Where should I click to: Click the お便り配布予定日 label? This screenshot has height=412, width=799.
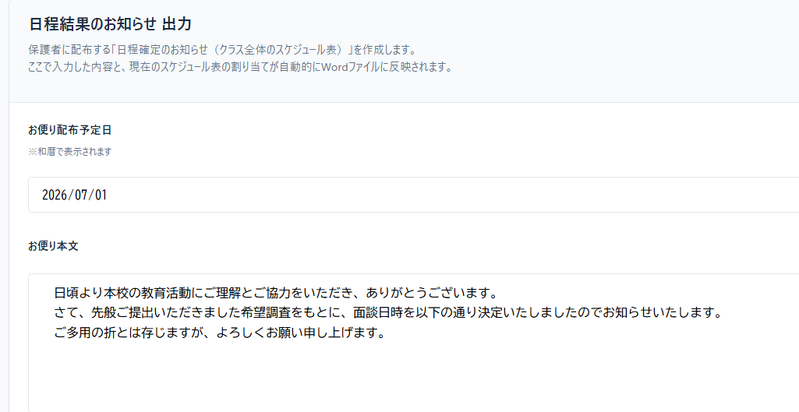[x=70, y=130]
